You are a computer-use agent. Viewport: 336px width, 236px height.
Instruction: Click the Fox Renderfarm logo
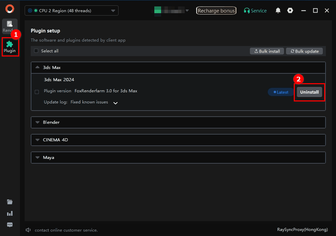click(10, 9)
